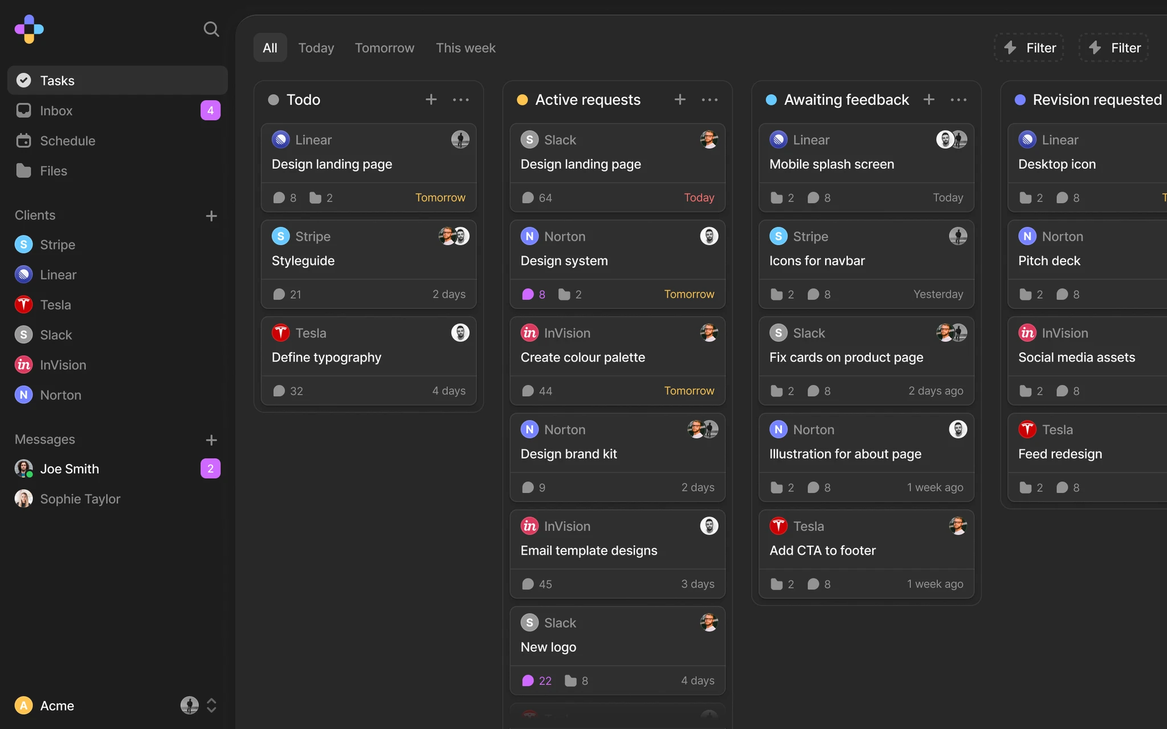Open Awaiting feedback more options menu
The width and height of the screenshot is (1167, 729).
tap(959, 100)
